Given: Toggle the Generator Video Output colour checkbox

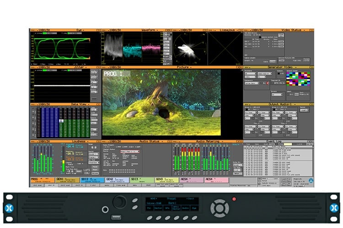Looking at the screenshot, I should pyautogui.click(x=279, y=73).
